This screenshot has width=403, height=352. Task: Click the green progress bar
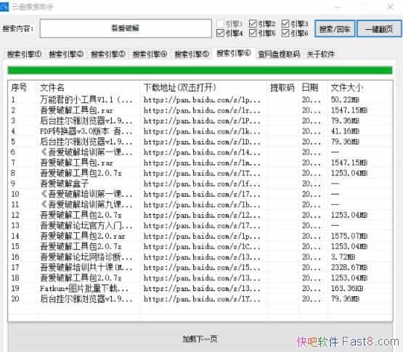(x=200, y=70)
